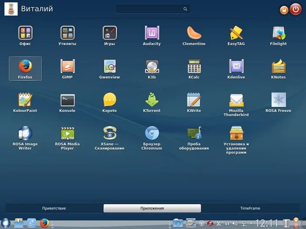
Task: Click the red update notifier tray icon
Action: pos(210,223)
